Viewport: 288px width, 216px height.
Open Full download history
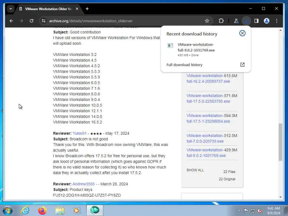click(184, 65)
